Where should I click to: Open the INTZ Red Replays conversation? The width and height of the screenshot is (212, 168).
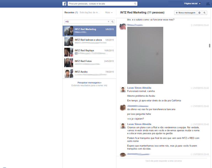click(x=89, y=52)
